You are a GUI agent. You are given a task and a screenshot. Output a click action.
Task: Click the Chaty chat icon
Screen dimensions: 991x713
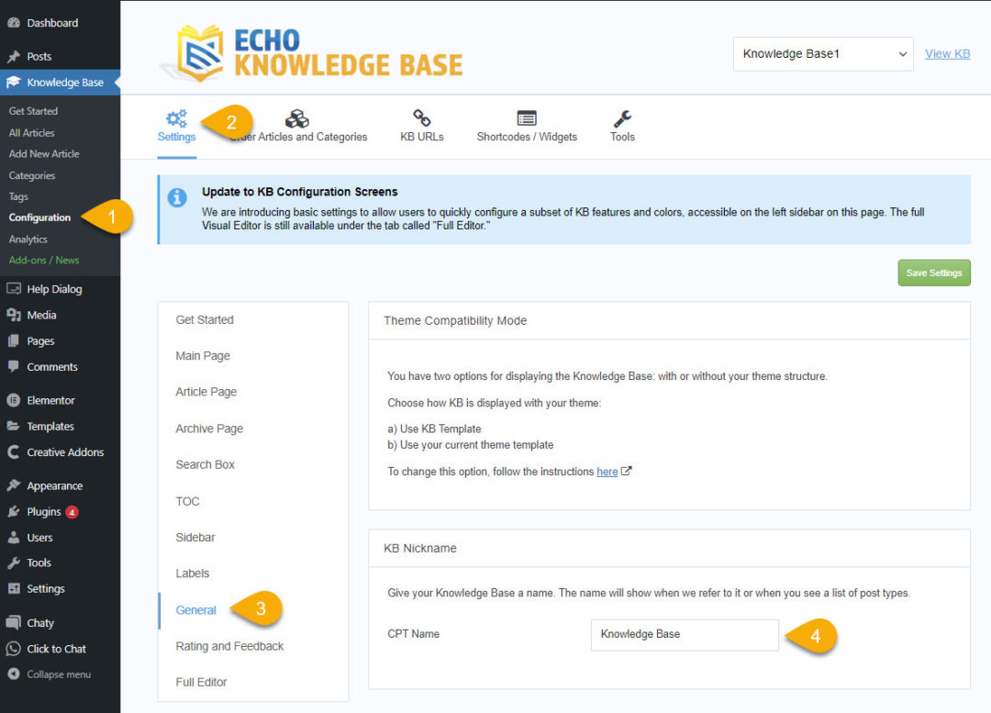pyautogui.click(x=13, y=622)
